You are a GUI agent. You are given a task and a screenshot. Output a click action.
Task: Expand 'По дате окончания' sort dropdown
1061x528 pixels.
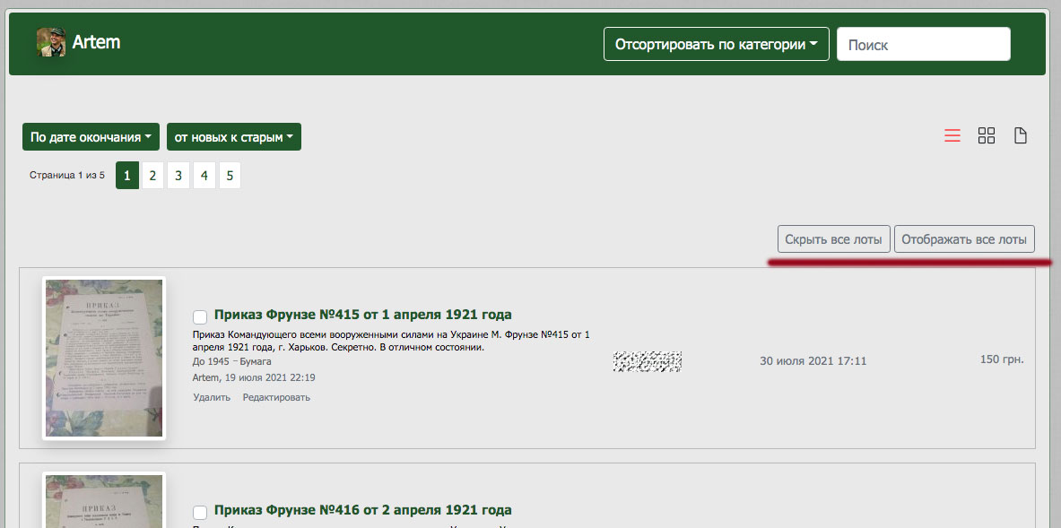(91, 137)
